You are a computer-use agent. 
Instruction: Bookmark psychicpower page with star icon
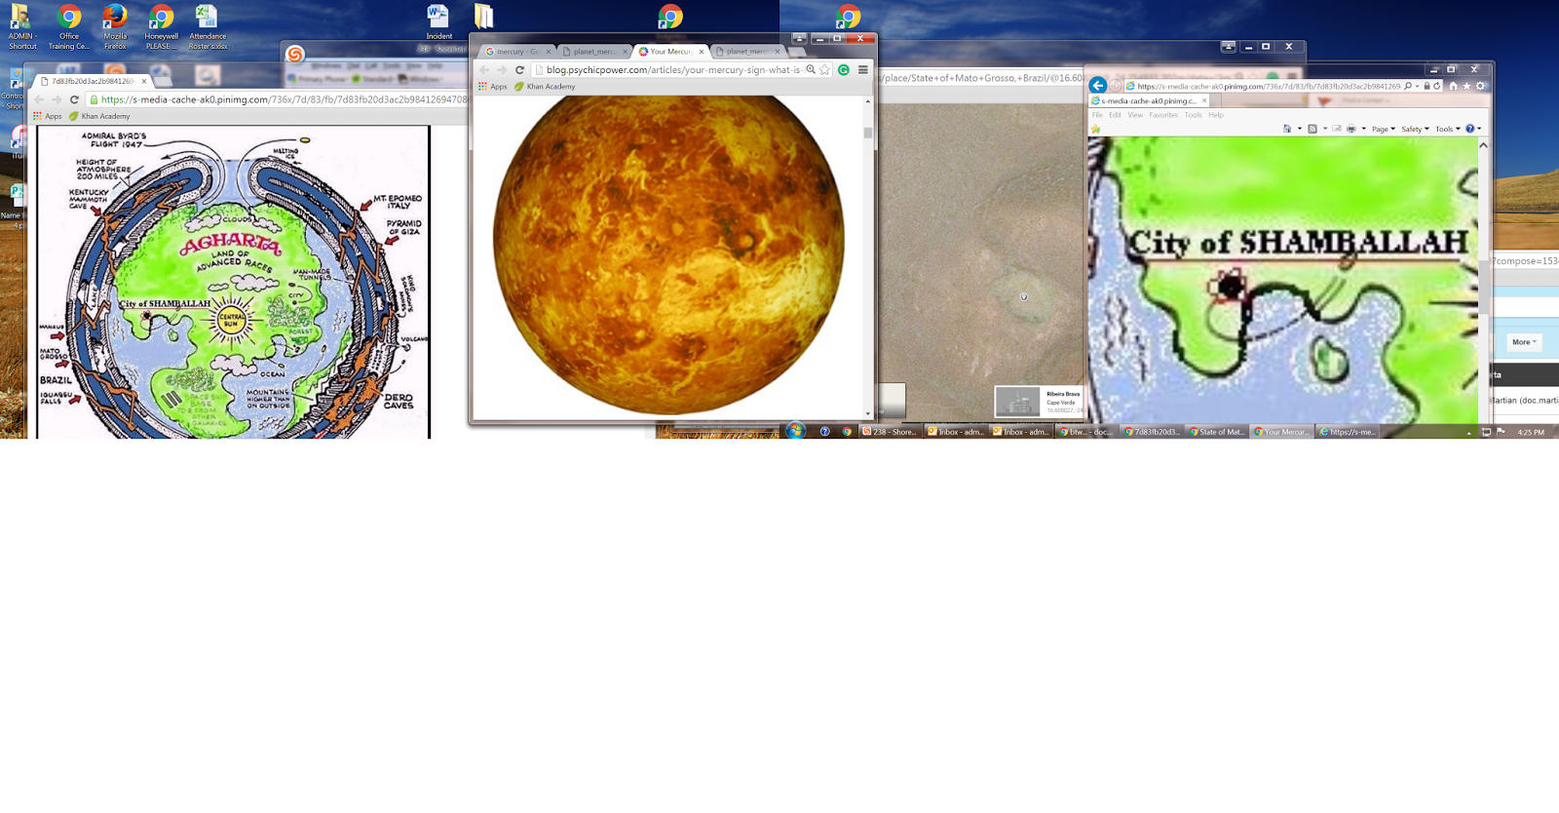[825, 70]
